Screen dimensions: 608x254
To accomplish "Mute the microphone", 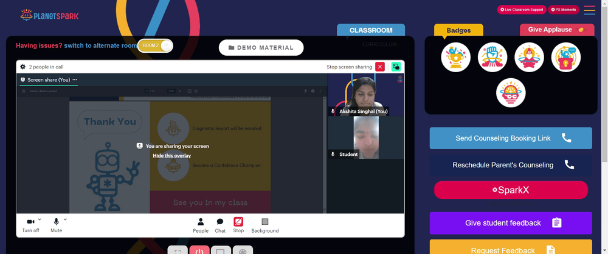I will pyautogui.click(x=56, y=226).
